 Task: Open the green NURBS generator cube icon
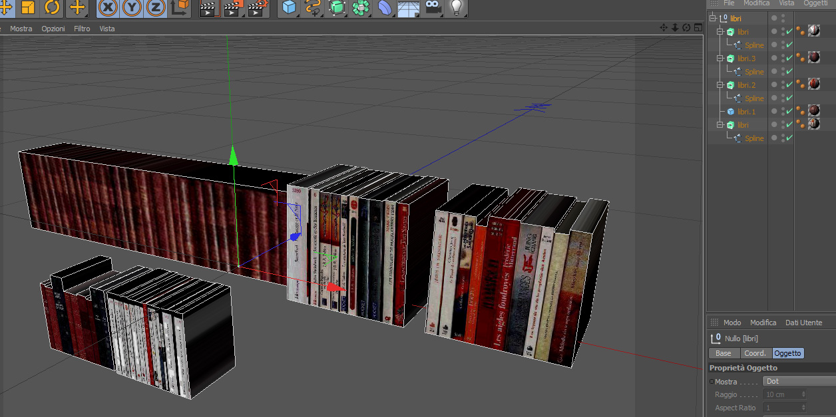coord(337,7)
